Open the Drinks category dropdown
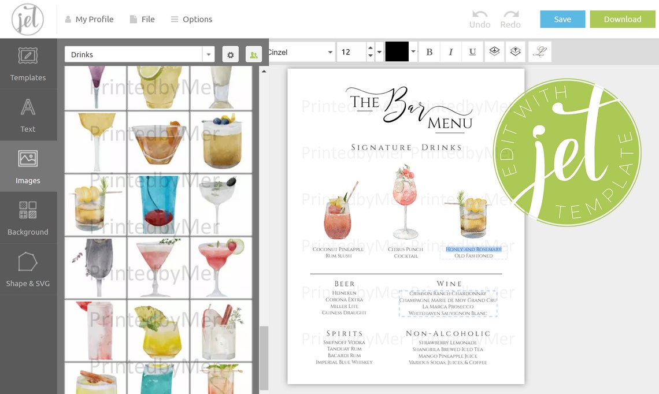659x394 pixels. [208, 54]
